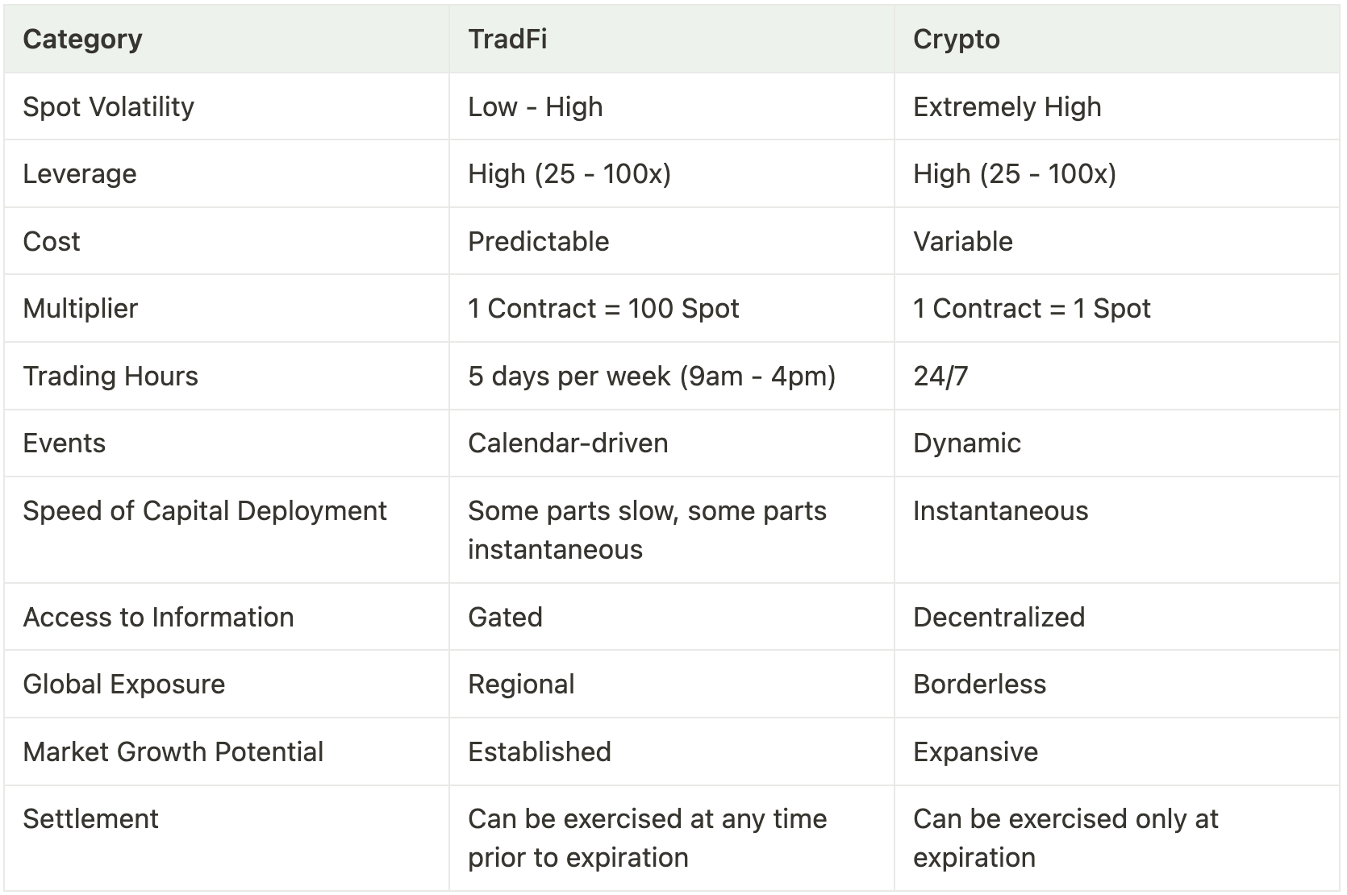
Task: Select the Trading Hours row label
Action: [111, 377]
